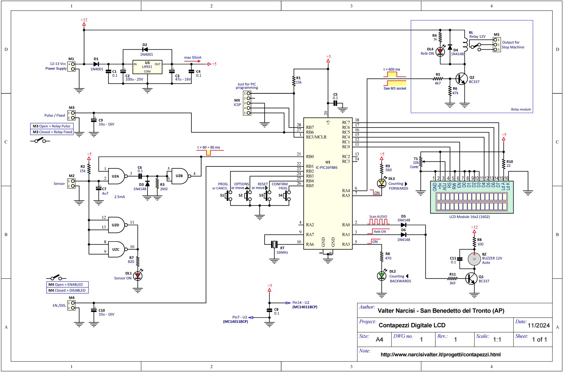Viewport: 563px width, 372px height.
Task: Click the 'max 50mA' annotation
Action: click(x=193, y=57)
